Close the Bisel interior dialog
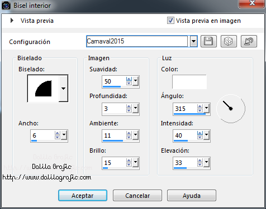 252,4
